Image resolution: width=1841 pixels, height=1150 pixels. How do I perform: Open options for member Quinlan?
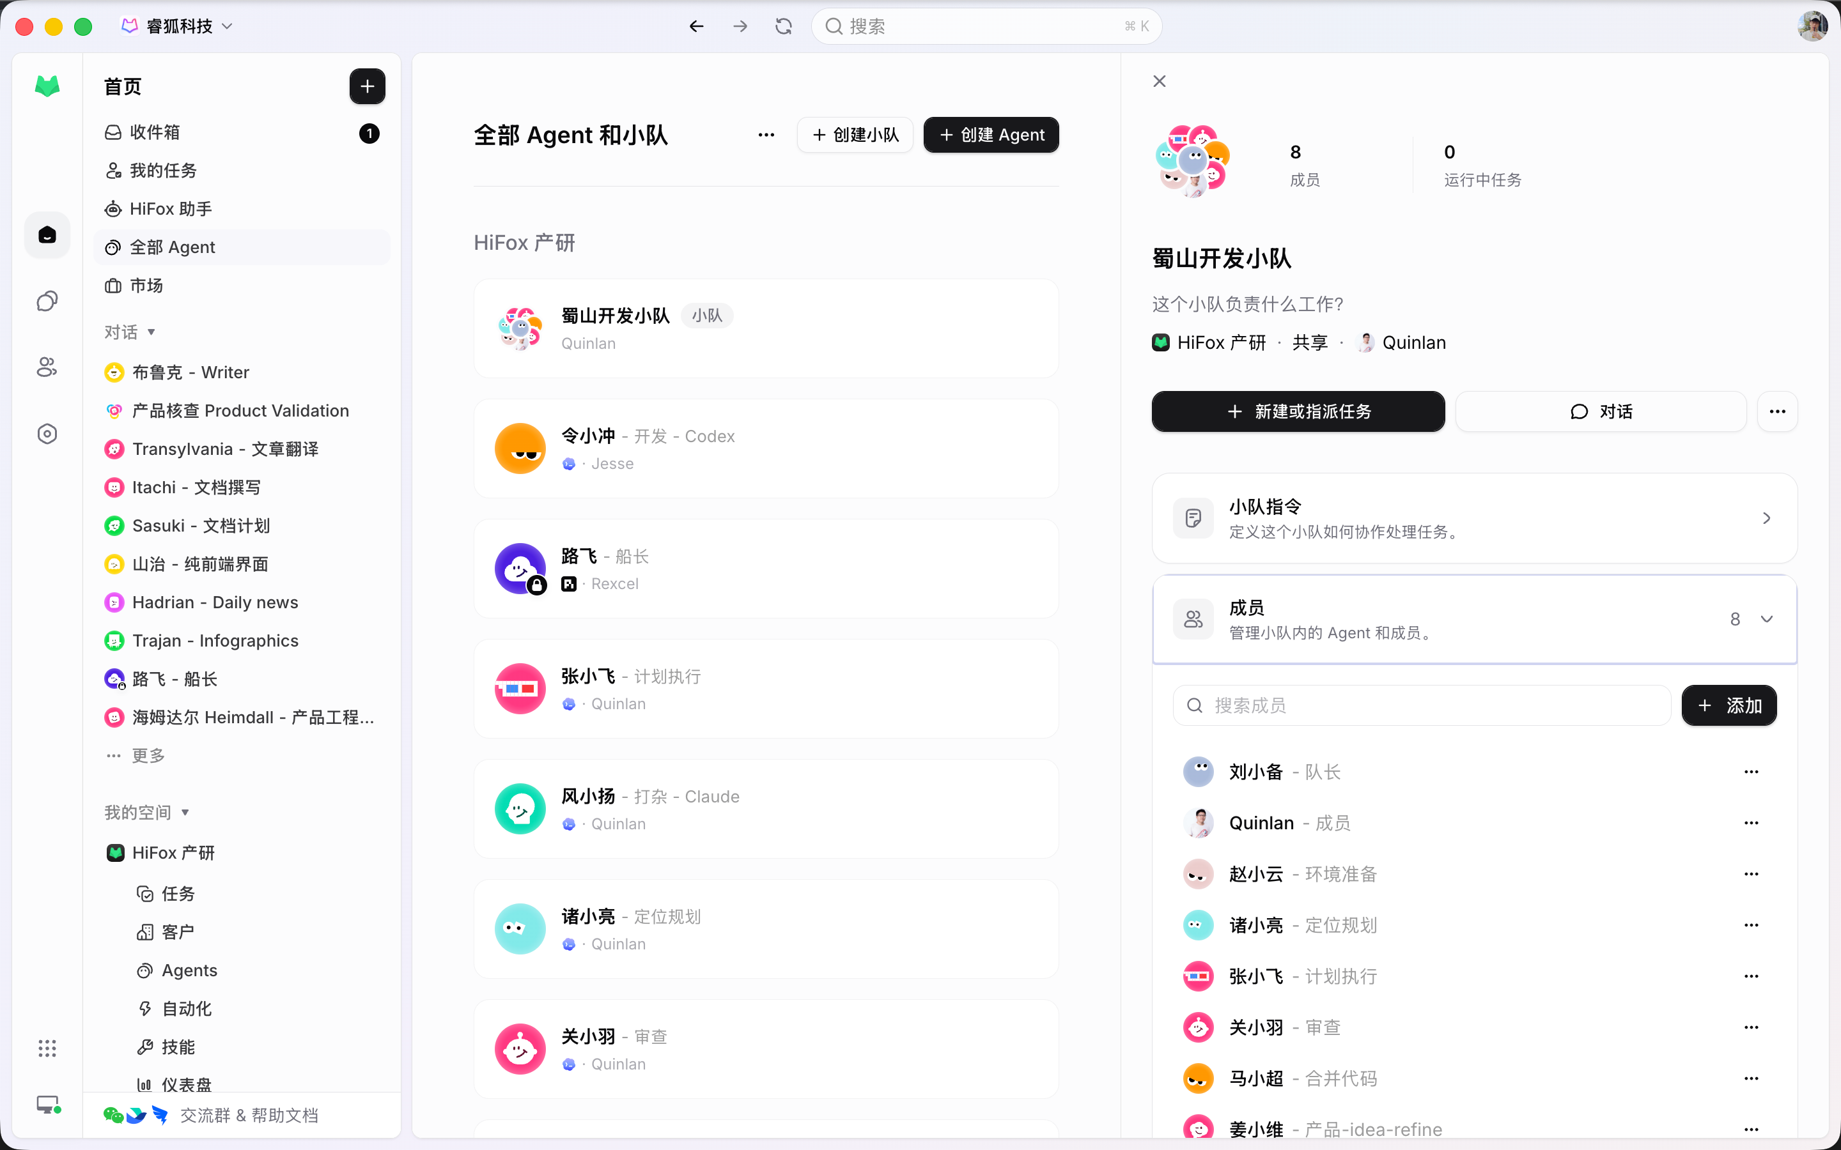(1752, 823)
